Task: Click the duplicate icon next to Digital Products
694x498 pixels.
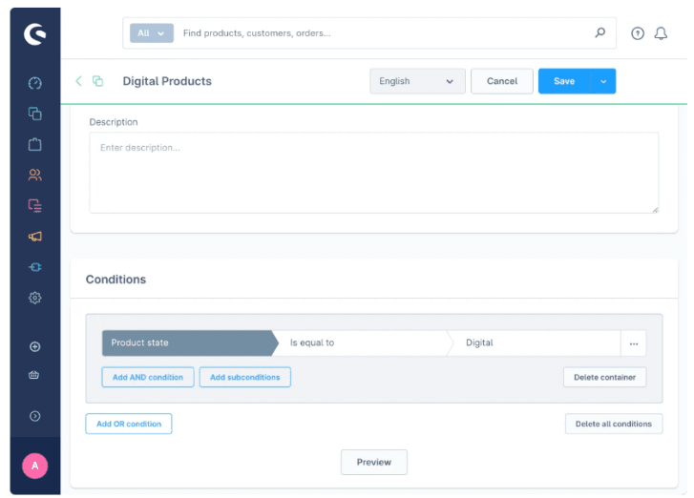Action: pos(97,81)
